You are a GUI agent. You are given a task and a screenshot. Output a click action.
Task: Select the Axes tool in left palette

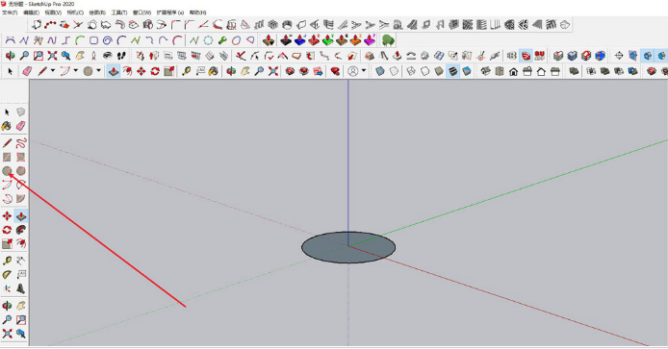[7, 288]
